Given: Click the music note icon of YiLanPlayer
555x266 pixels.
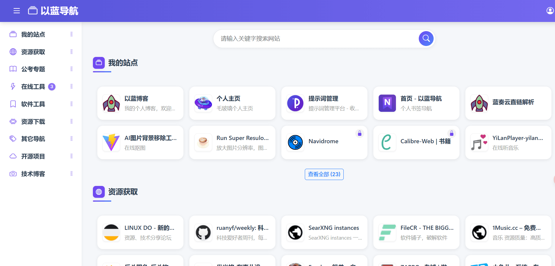Looking at the screenshot, I should (x=479, y=143).
